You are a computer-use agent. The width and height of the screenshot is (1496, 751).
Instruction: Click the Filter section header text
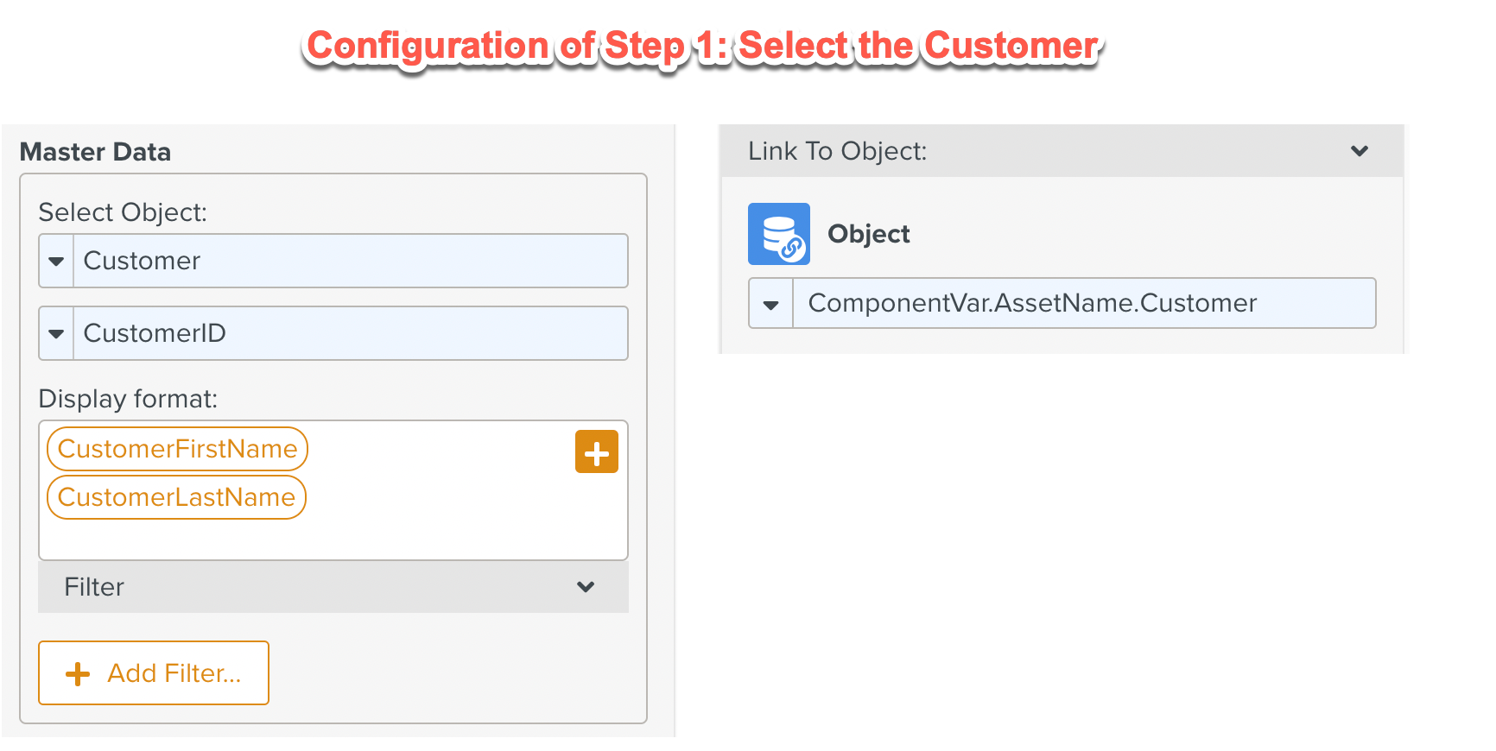pyautogui.click(x=94, y=587)
